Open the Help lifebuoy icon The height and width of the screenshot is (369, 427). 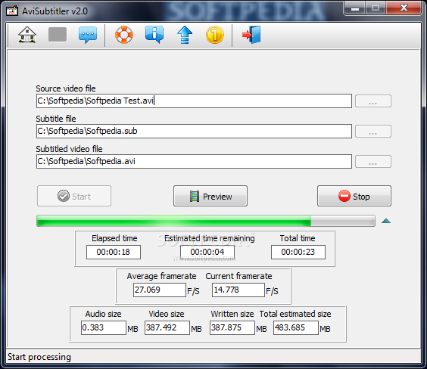point(124,35)
